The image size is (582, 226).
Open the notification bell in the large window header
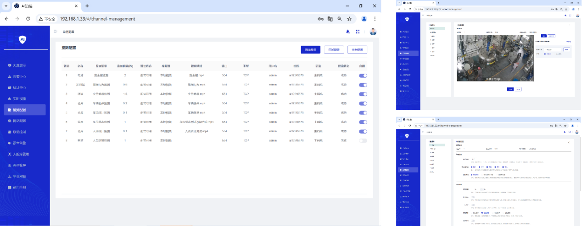coord(347,32)
